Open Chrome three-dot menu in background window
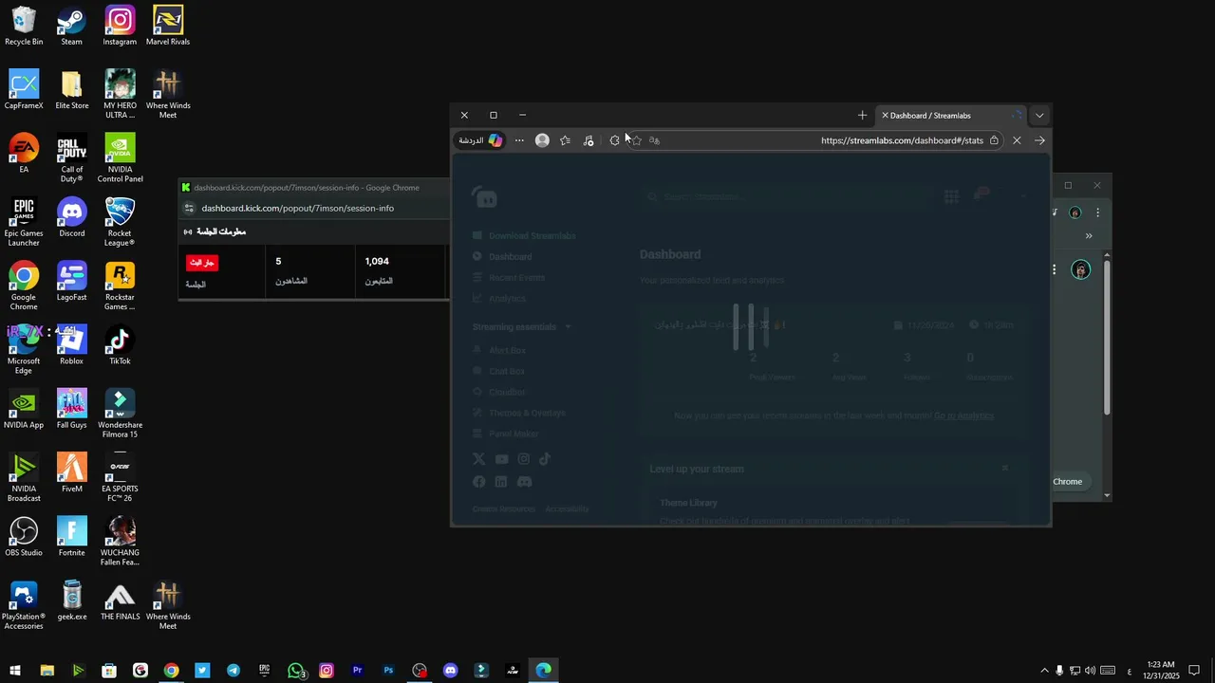Screen dimensions: 1215x683 [x=1097, y=212]
